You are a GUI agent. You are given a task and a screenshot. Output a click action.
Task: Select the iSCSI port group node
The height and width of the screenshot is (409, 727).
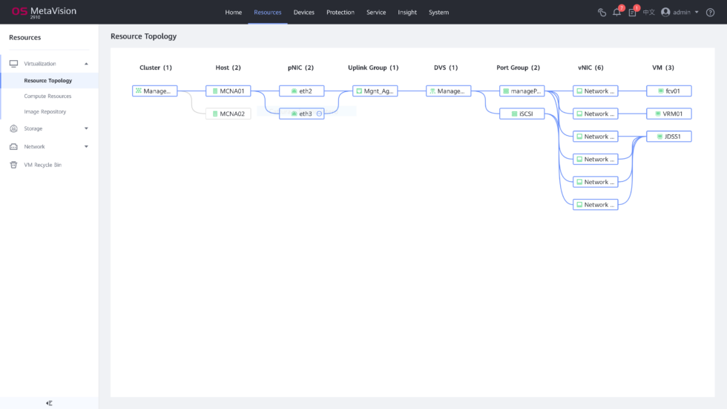coord(522,114)
